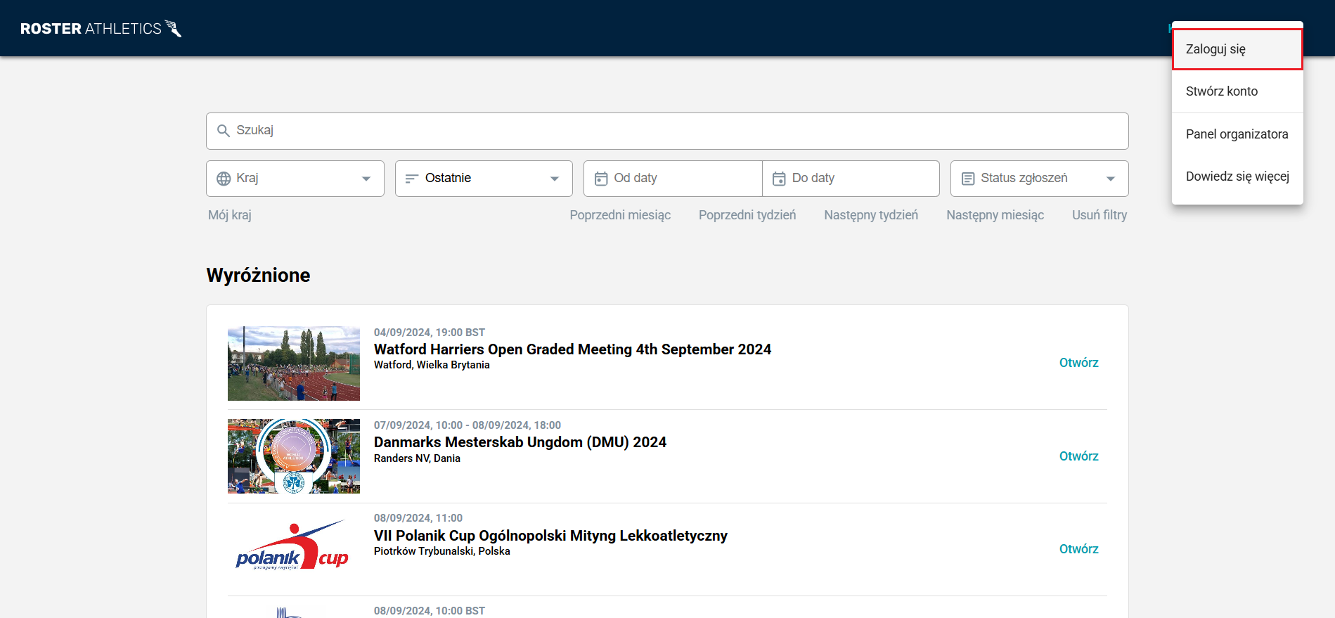
Task: Open VII Polanik Cup via Otwórz
Action: coord(1078,549)
